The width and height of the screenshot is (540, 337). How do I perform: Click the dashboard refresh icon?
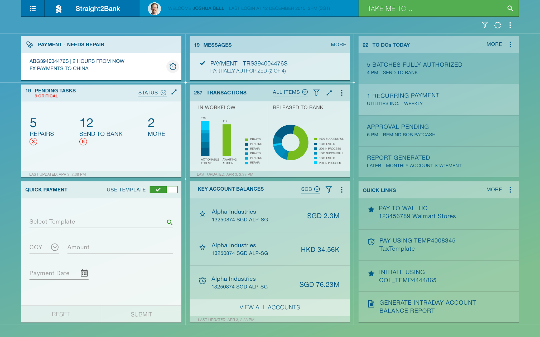click(x=497, y=25)
